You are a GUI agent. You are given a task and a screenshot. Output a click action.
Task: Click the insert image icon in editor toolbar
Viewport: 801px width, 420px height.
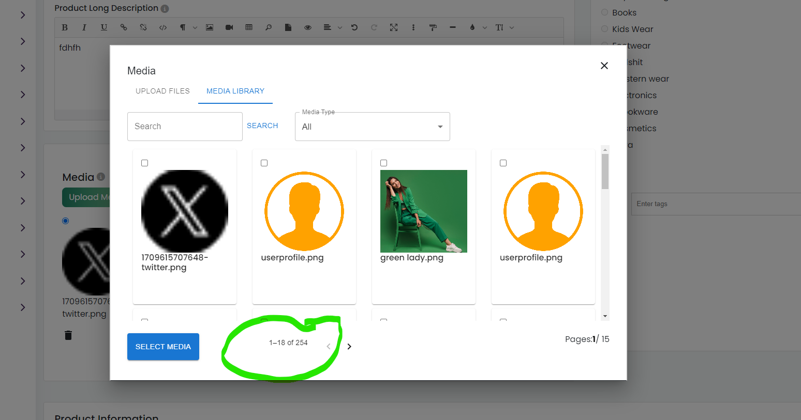(210, 27)
